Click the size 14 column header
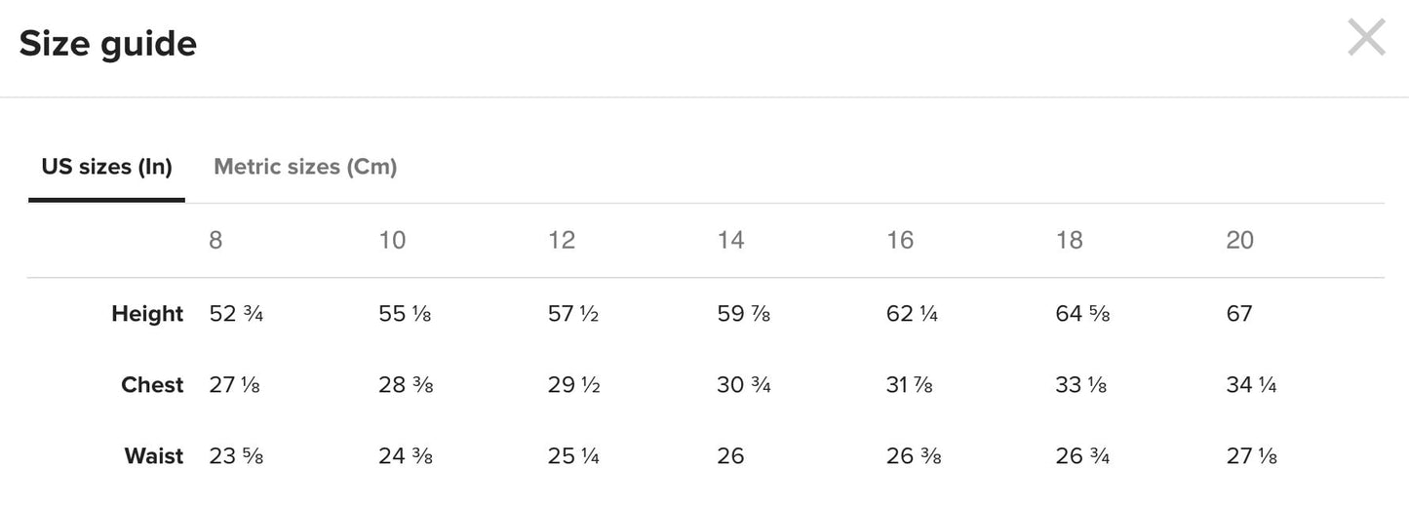 [x=730, y=241]
